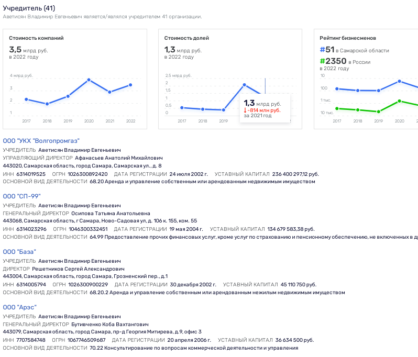Click director name Бутивченко Коба Вахтангович

[110, 325]
